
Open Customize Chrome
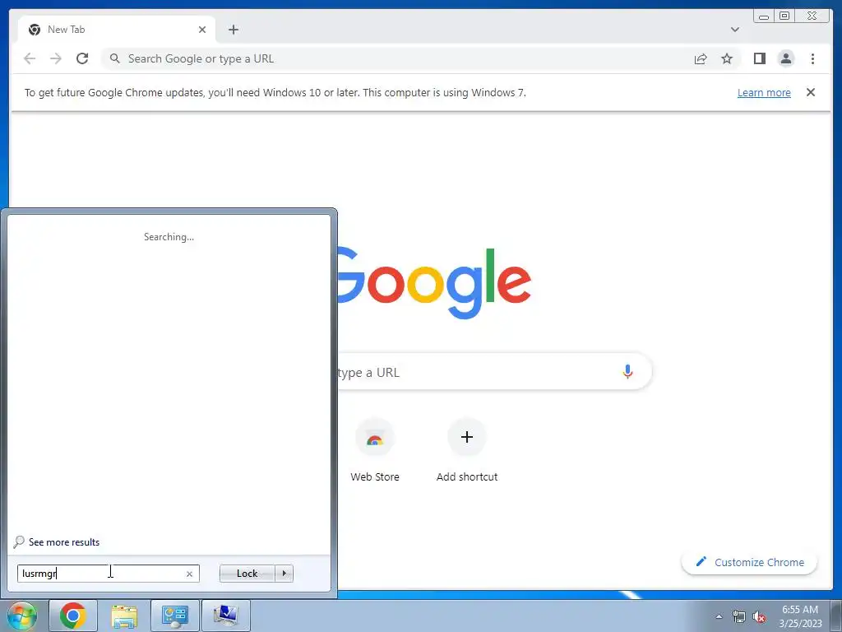pyautogui.click(x=750, y=562)
